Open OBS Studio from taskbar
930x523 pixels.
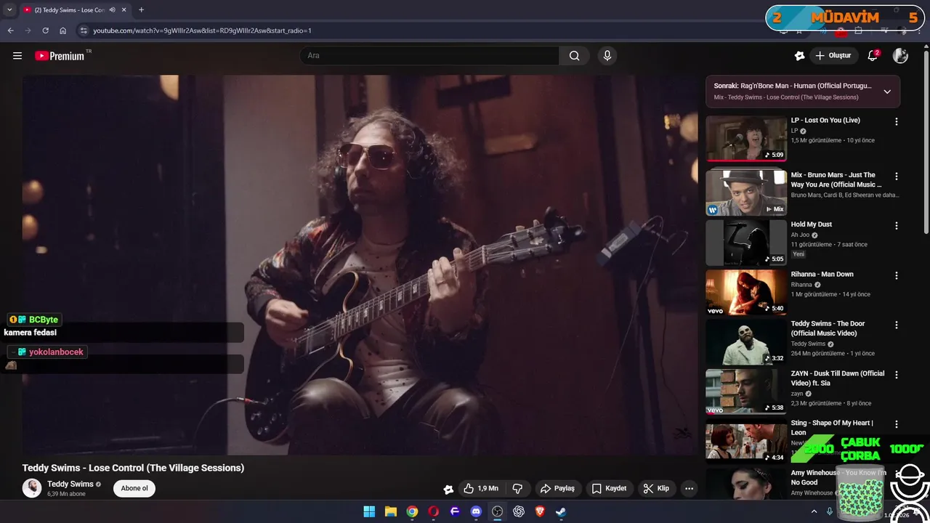tap(497, 511)
